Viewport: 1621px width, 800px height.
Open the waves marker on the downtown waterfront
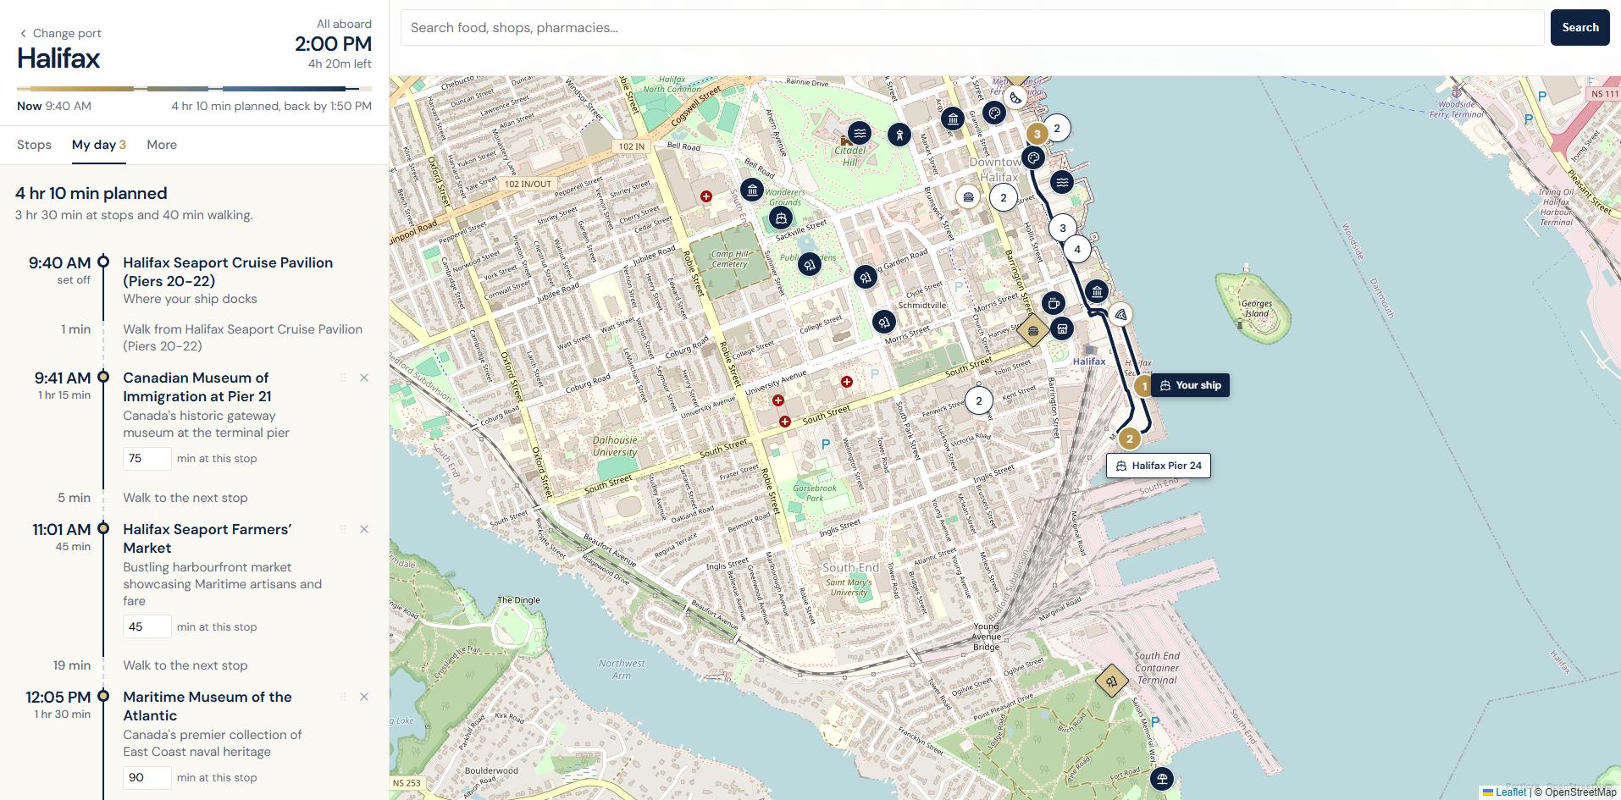tap(1062, 181)
